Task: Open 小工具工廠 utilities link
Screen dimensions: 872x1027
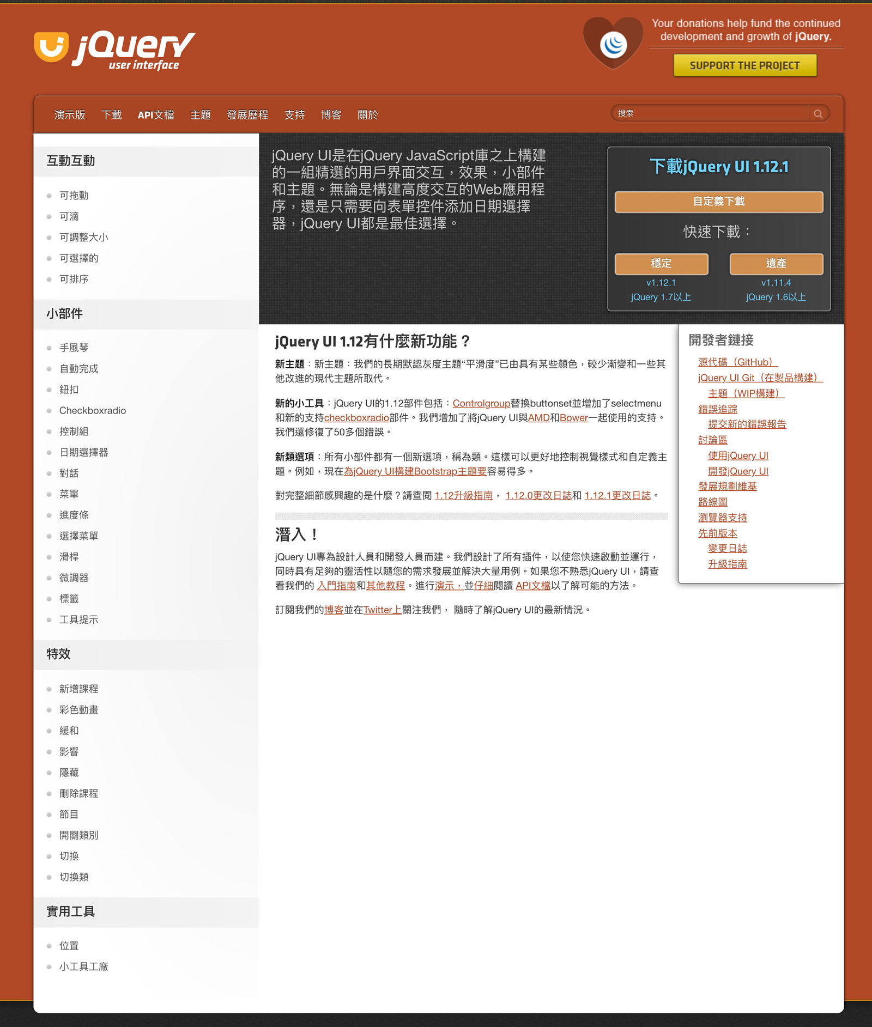Action: [x=84, y=967]
